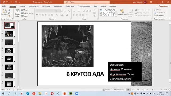
Task: Open the Layout (Макет) dropdown
Action: click(x=25, y=10)
